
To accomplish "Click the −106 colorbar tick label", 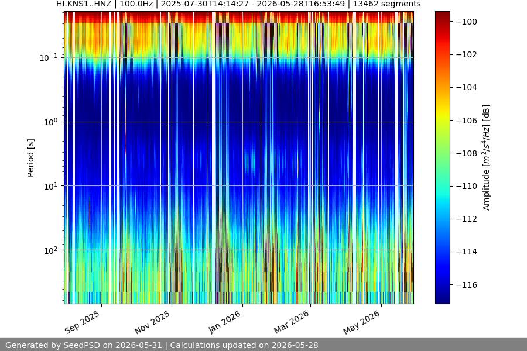I will click(467, 121).
